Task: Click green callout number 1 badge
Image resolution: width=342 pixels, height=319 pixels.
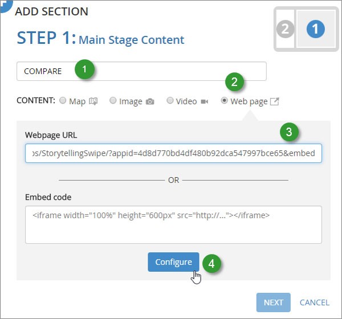Action: coord(85,70)
